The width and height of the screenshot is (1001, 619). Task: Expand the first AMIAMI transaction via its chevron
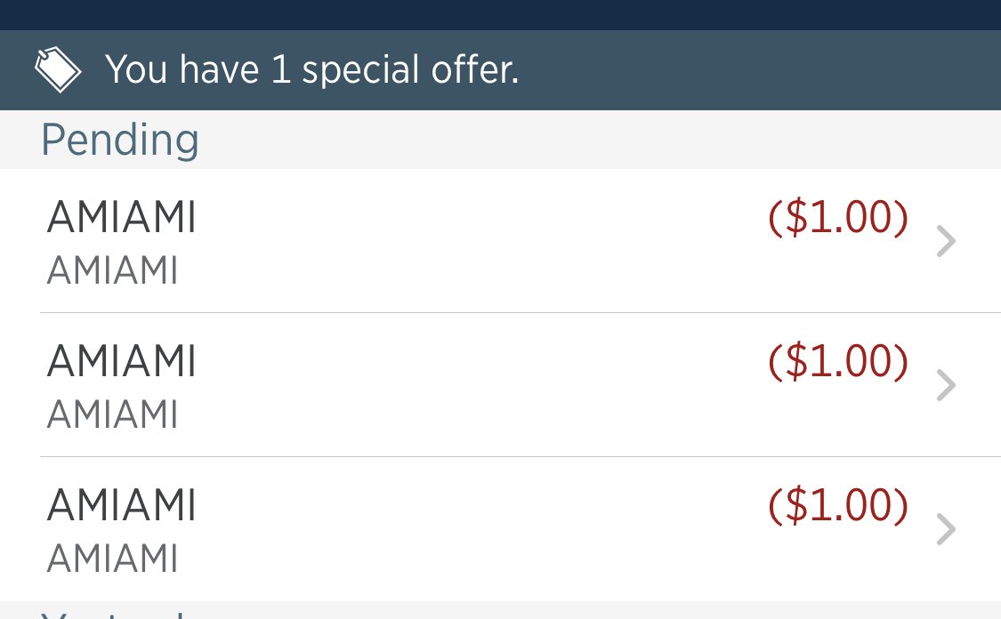[947, 242]
